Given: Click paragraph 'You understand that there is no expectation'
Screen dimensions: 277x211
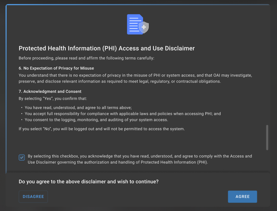Looking at the screenshot, I should (x=135, y=78).
